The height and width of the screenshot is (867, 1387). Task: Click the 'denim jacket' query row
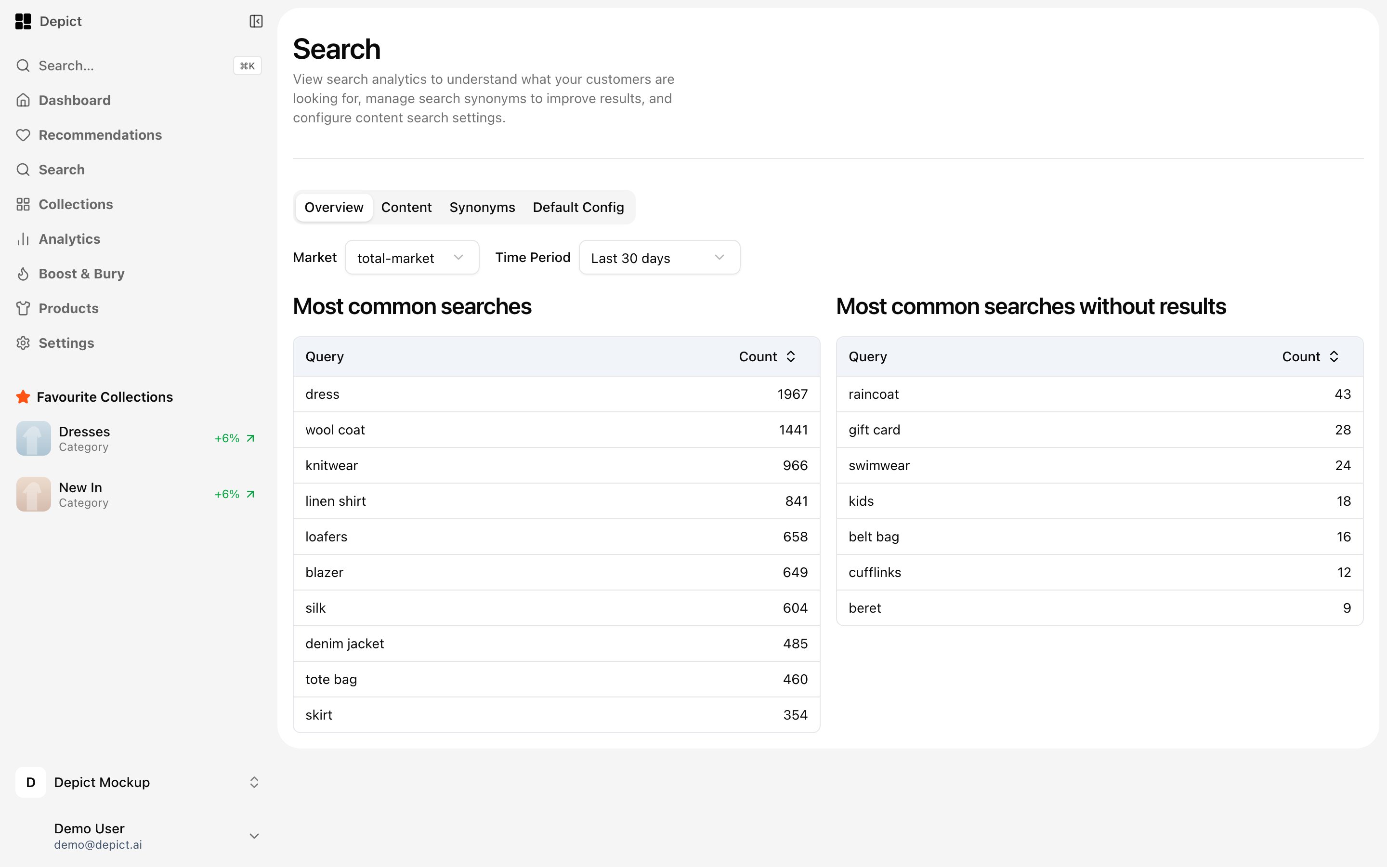click(556, 644)
